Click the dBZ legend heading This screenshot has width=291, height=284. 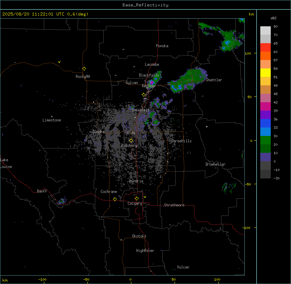tap(273, 18)
